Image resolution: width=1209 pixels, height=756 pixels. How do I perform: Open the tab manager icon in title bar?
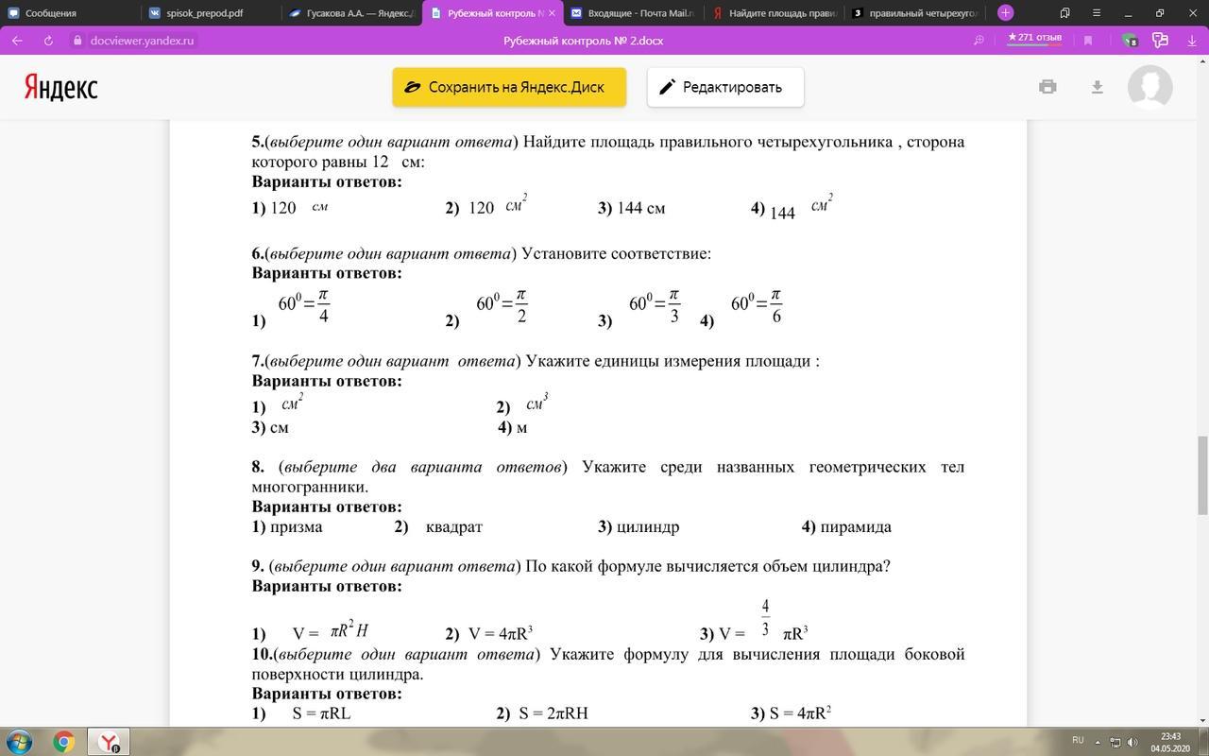[x=1065, y=13]
